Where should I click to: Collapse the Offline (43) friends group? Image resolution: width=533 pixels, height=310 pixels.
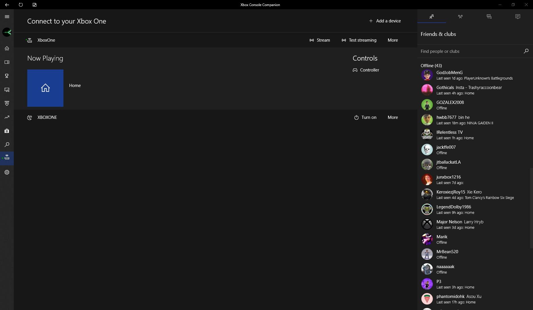[x=431, y=66]
